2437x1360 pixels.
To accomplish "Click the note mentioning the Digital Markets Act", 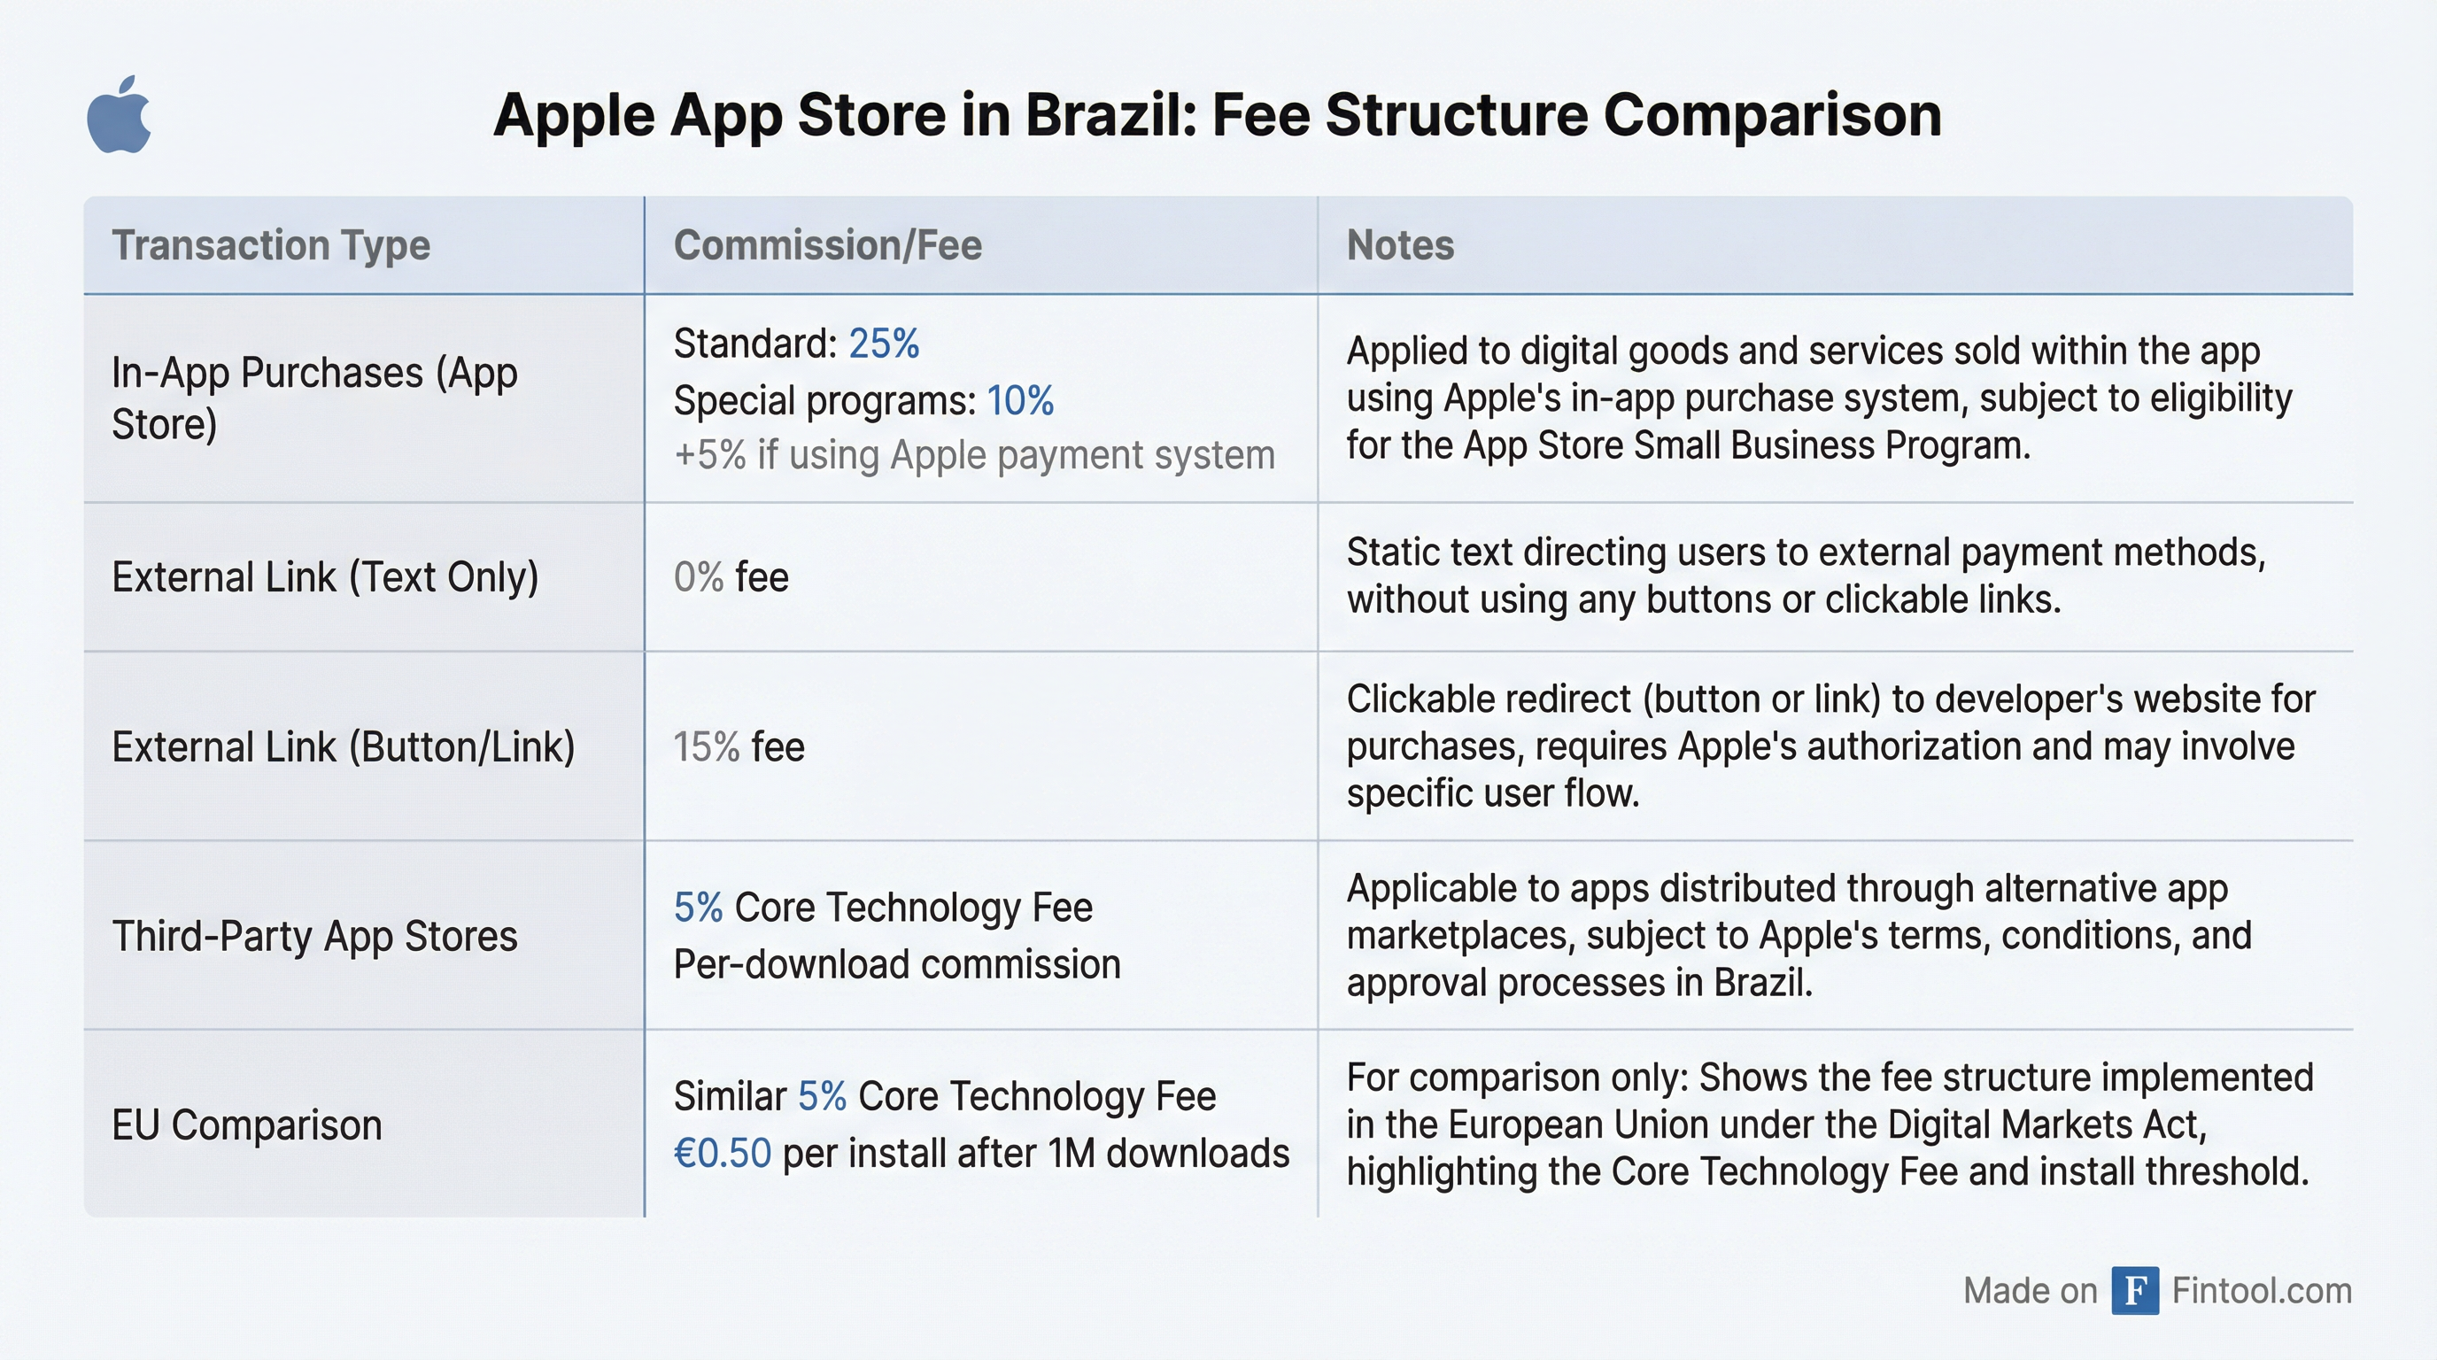I will click(x=1829, y=1124).
